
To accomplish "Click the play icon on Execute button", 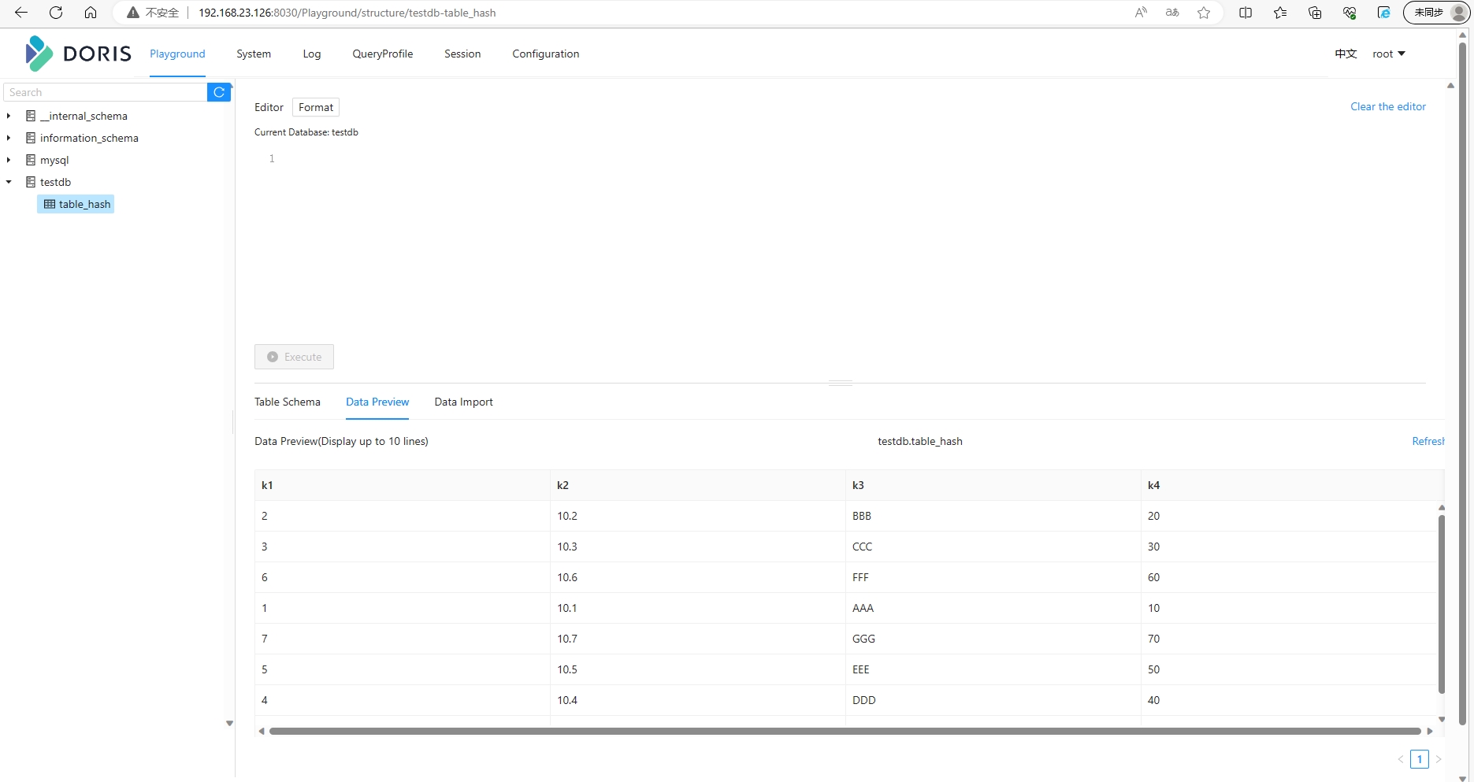I will (273, 357).
